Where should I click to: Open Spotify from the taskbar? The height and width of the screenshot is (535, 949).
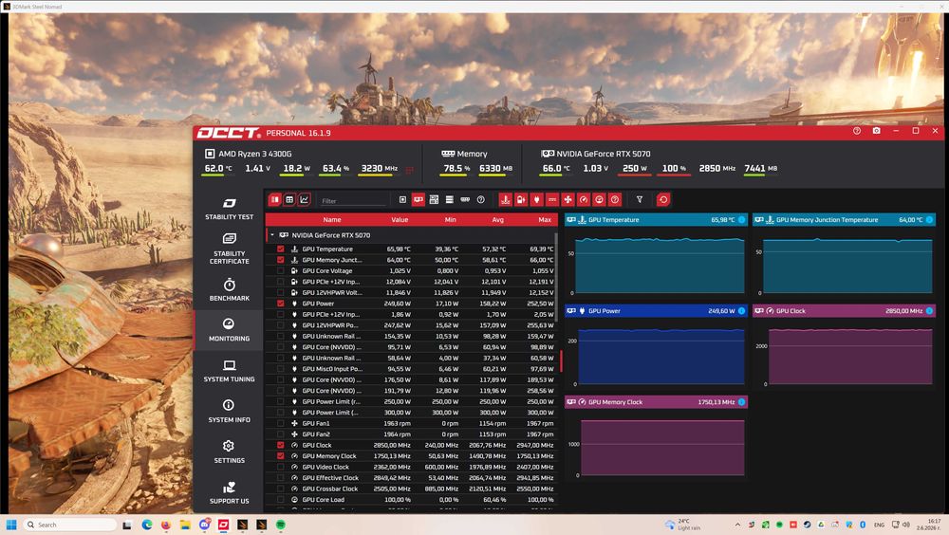pyautogui.click(x=281, y=525)
